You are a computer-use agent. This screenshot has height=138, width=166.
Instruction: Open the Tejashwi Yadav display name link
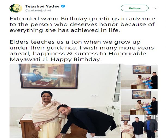tap(42, 6)
